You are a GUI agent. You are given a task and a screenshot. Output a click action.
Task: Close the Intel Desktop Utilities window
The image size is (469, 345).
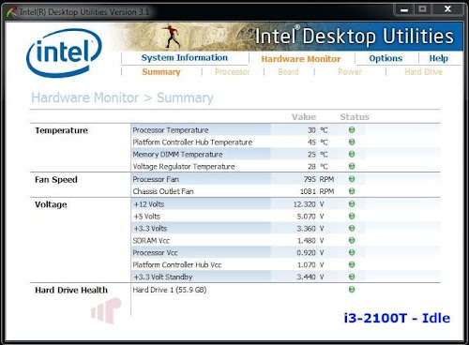coord(447,9)
